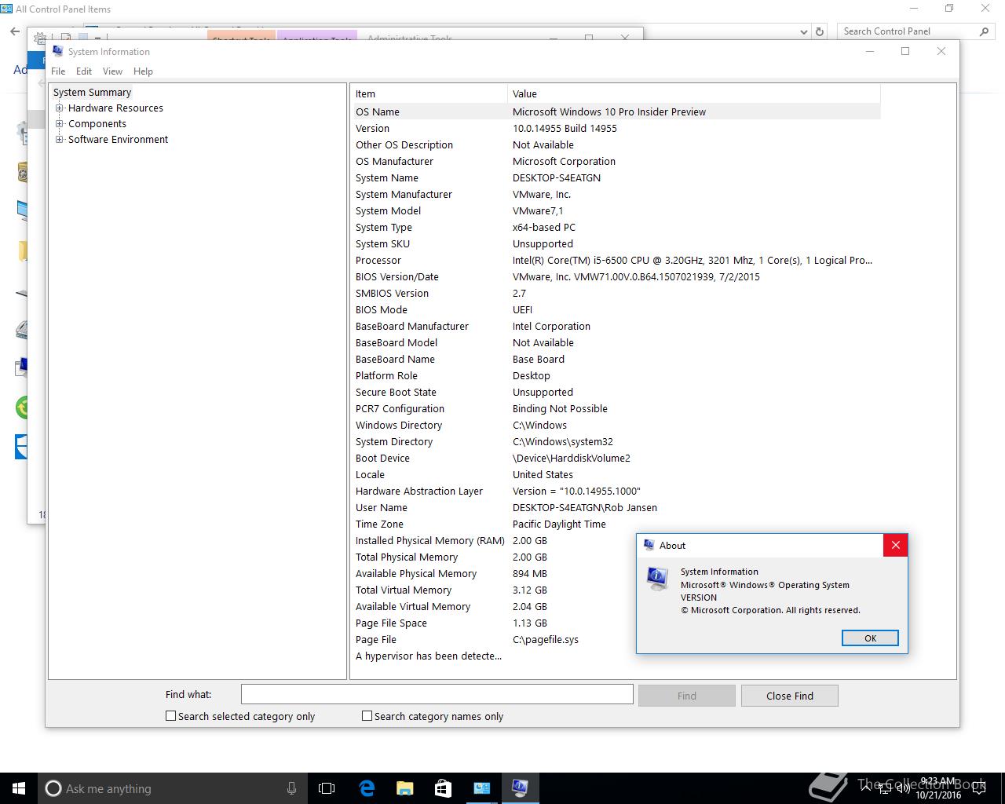Image resolution: width=1005 pixels, height=804 pixels.
Task: Select the Boot Device row
Action: tap(616, 459)
